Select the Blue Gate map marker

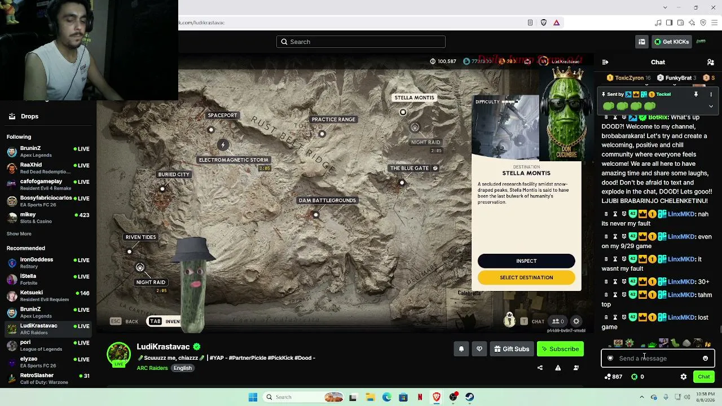(x=402, y=182)
